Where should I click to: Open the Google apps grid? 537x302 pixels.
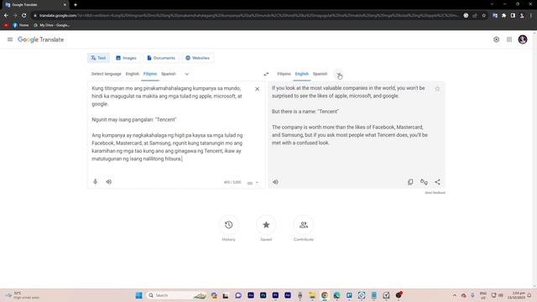coord(509,39)
